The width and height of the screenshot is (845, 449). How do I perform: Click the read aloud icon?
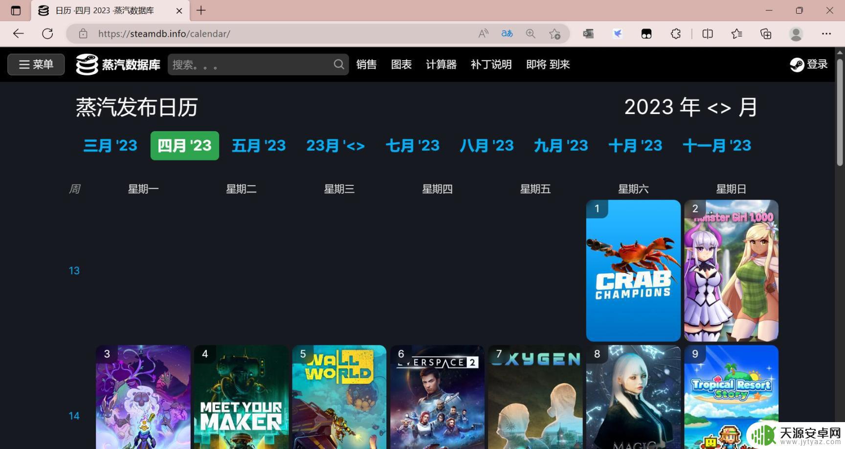pos(483,34)
